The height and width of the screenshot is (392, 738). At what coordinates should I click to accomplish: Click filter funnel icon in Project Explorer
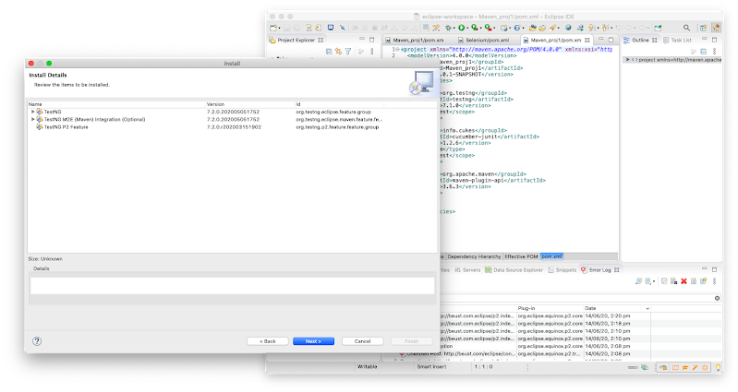pyautogui.click(x=348, y=52)
